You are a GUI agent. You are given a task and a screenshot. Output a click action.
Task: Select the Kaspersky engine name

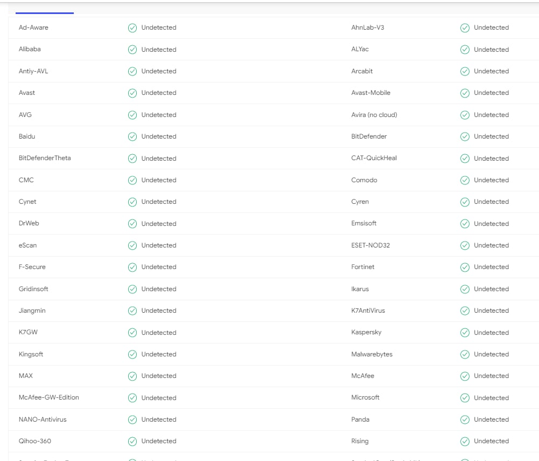point(366,332)
